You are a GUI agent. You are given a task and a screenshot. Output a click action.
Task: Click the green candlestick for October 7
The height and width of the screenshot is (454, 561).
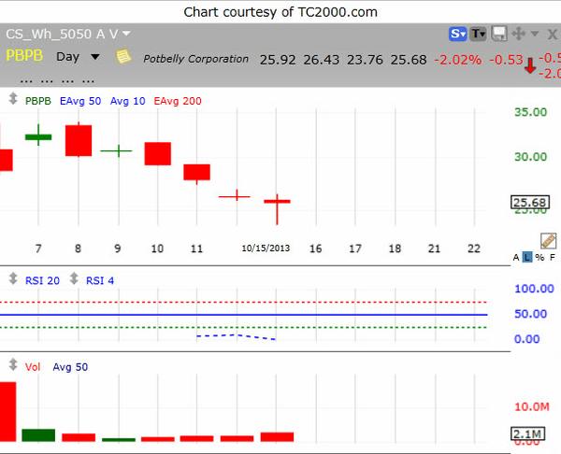point(38,136)
